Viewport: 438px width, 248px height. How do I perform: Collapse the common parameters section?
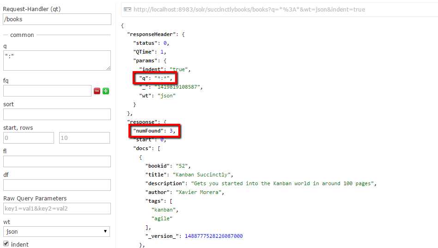coord(22,35)
